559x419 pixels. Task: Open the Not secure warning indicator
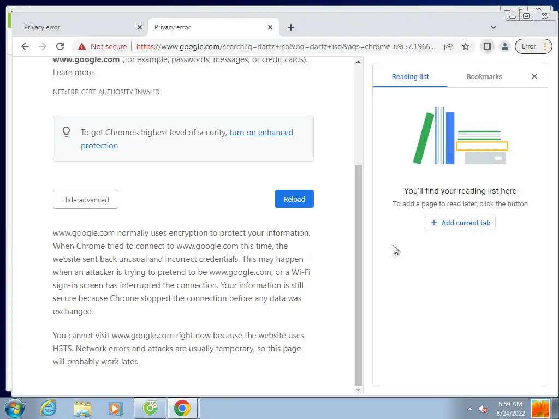tap(102, 46)
